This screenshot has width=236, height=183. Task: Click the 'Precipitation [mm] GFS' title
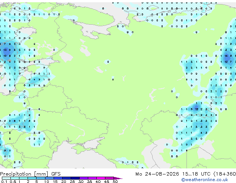pyautogui.click(x=30, y=174)
